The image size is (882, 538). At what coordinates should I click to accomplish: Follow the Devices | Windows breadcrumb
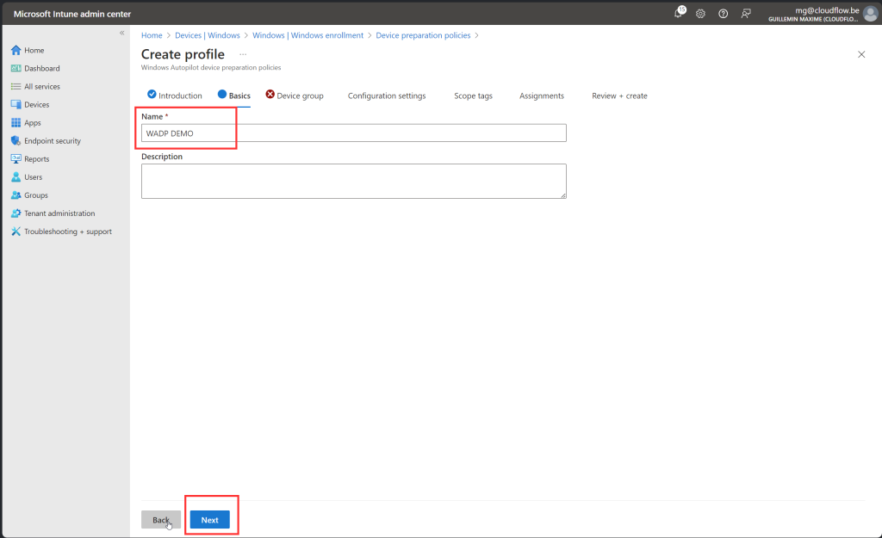pyautogui.click(x=207, y=34)
